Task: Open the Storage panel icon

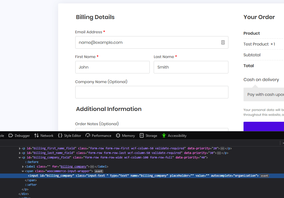Action: pos(142,135)
